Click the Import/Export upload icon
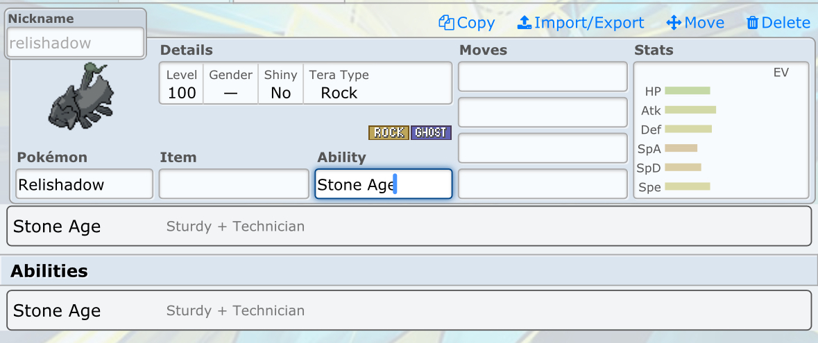This screenshot has height=343, width=818. click(x=525, y=23)
